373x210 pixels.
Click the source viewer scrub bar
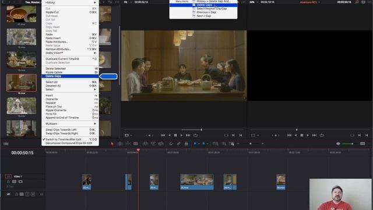184,129
